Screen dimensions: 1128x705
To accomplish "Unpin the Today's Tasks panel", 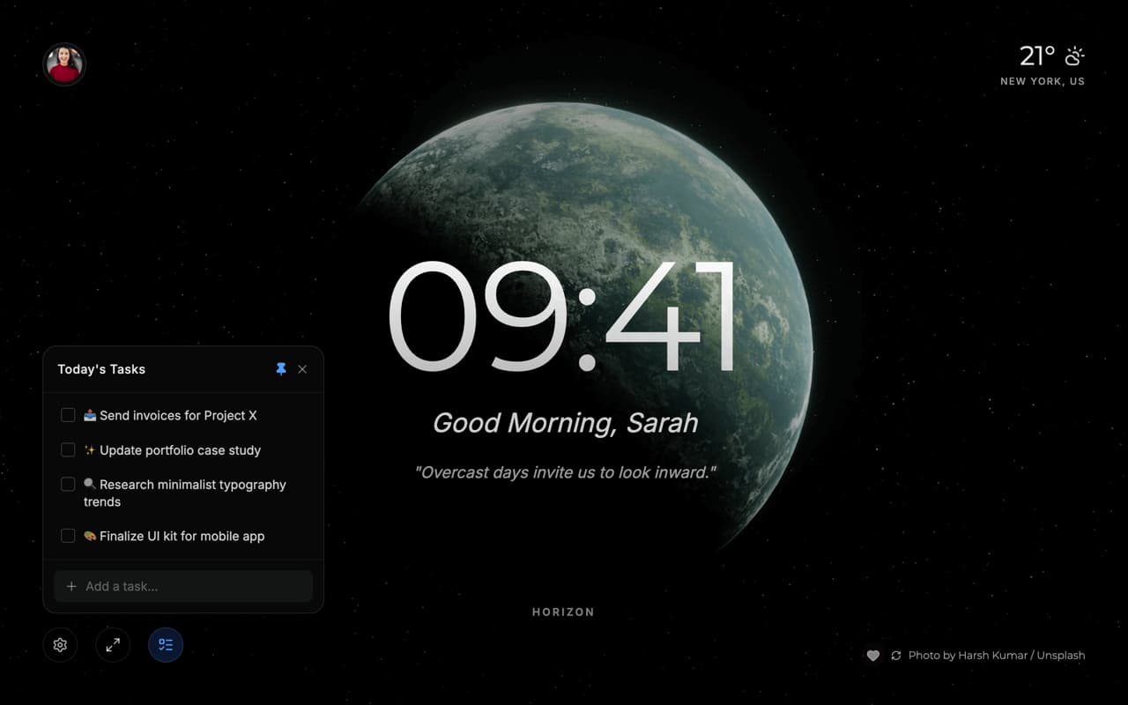I will pyautogui.click(x=281, y=369).
